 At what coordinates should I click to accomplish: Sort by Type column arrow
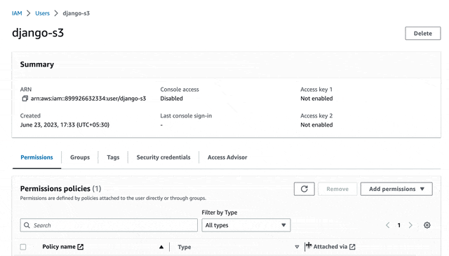(297, 247)
